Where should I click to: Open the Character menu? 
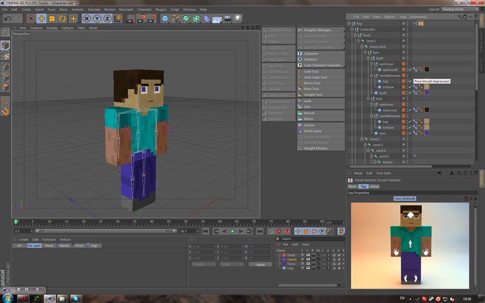point(144,10)
